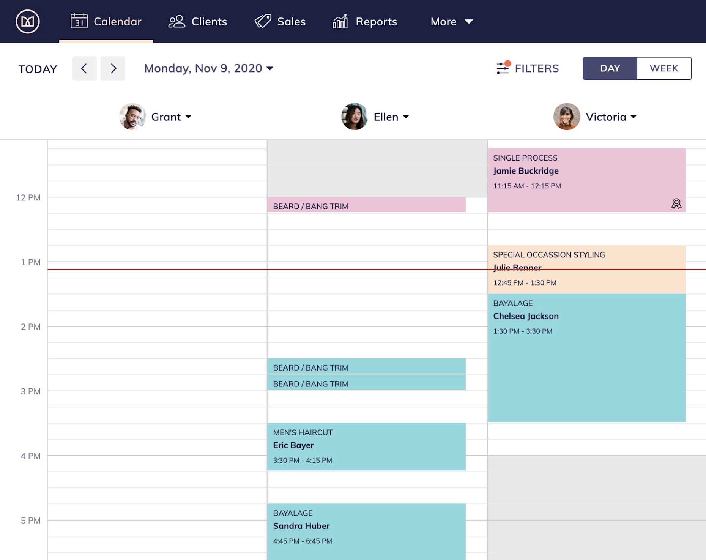Expand Victoria's column dropdown chevron
This screenshot has width=706, height=560.
point(633,117)
